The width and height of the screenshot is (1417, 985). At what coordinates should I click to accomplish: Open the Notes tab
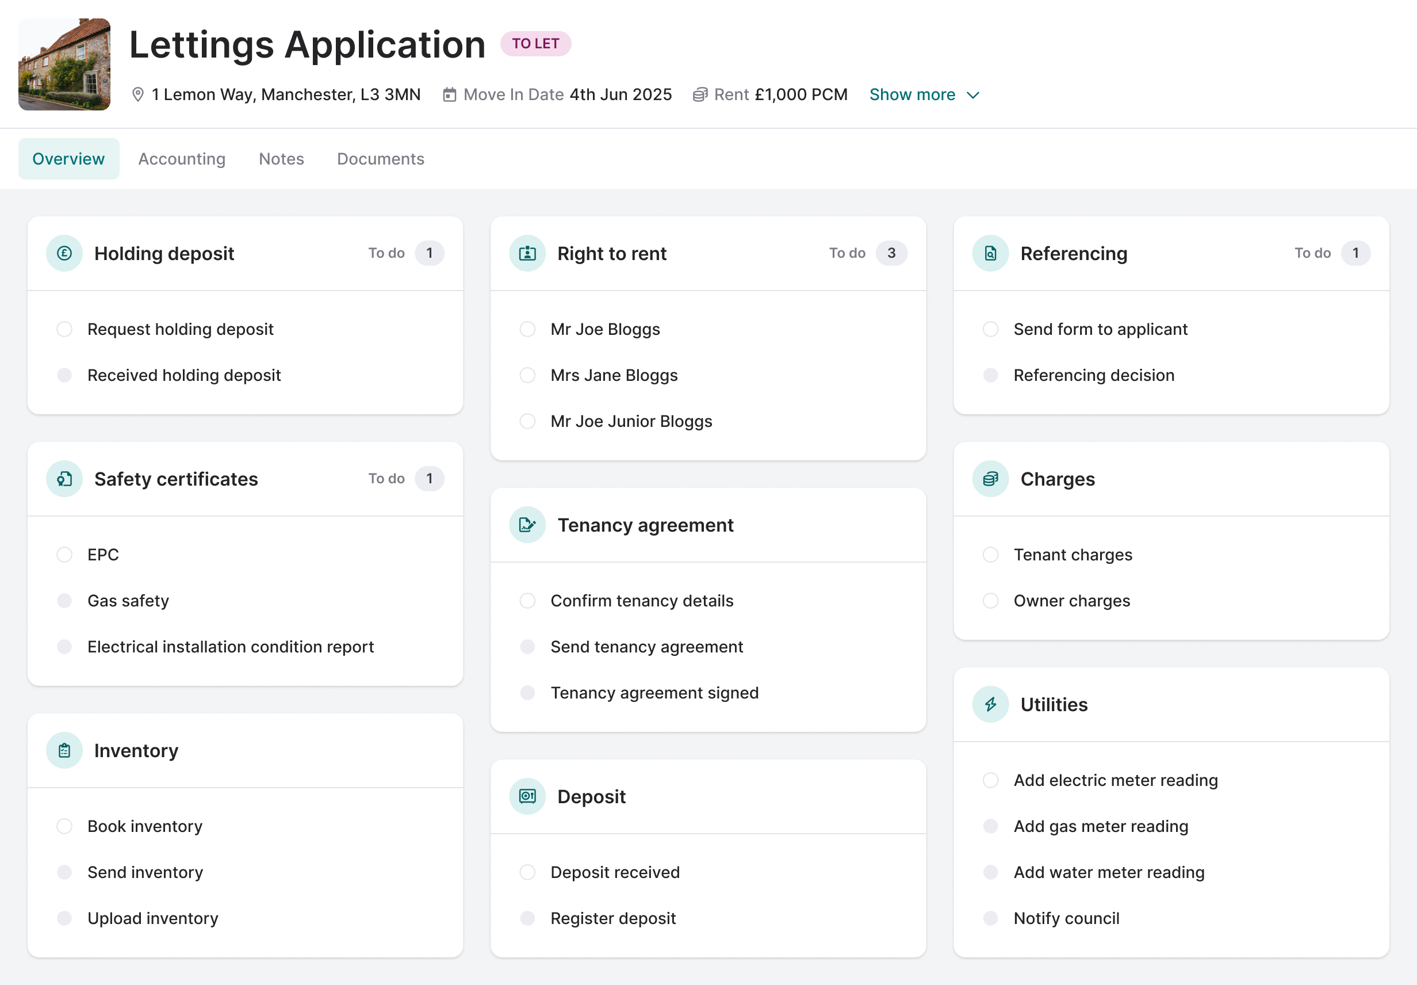click(x=281, y=159)
